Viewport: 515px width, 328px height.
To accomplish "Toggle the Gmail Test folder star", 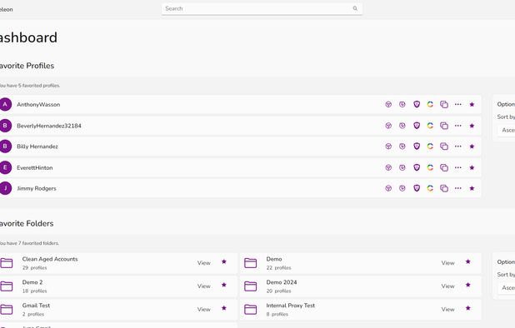I will (224, 308).
